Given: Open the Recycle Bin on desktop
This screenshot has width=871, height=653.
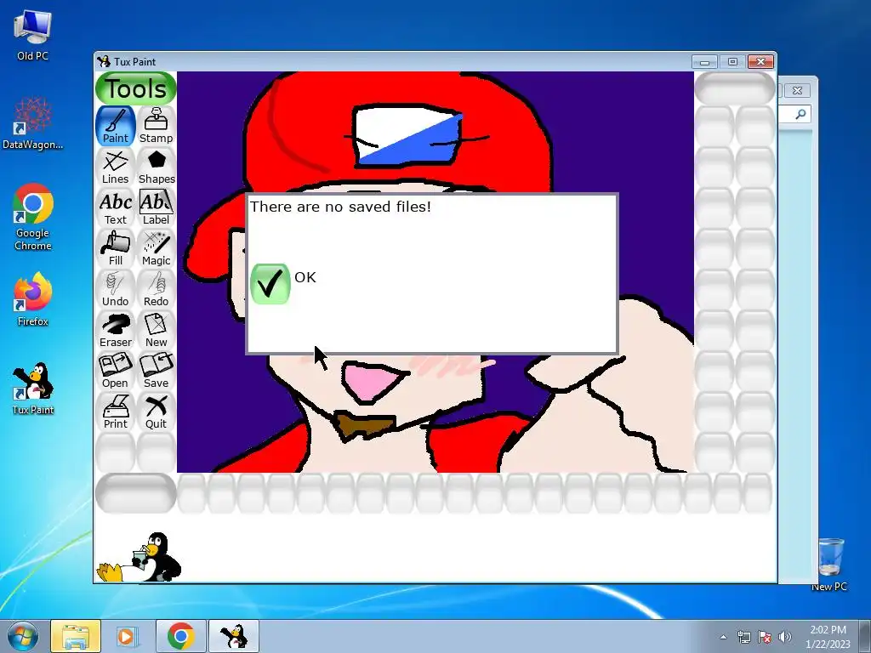Looking at the screenshot, I should coord(829,564).
